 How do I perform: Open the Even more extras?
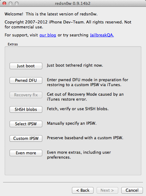pos(26,153)
